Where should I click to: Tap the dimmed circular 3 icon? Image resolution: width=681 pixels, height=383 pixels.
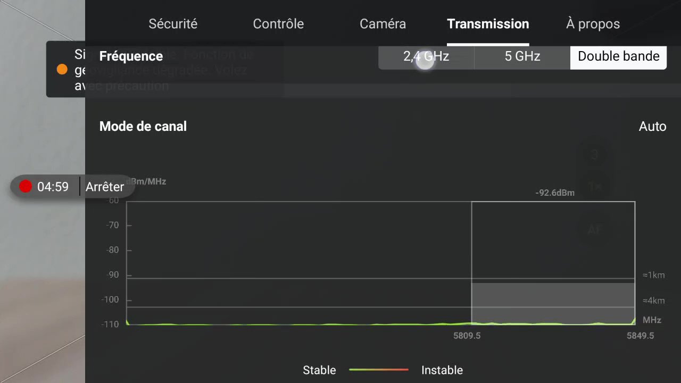pos(594,155)
